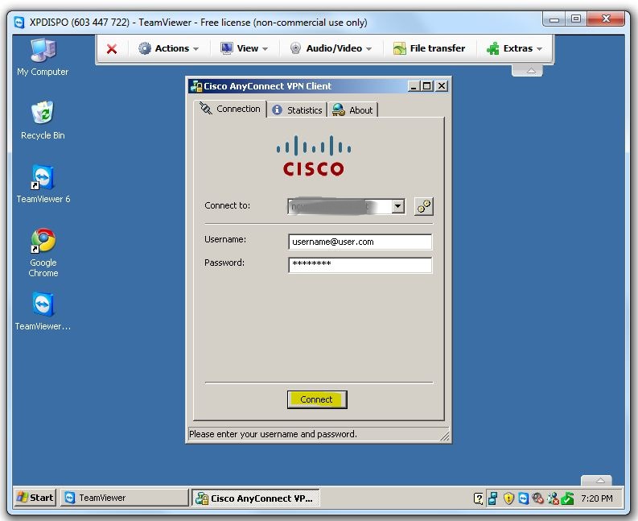Screen dimensions: 638x521
Task: Click the 7:20 PM system clock
Action: 596,498
